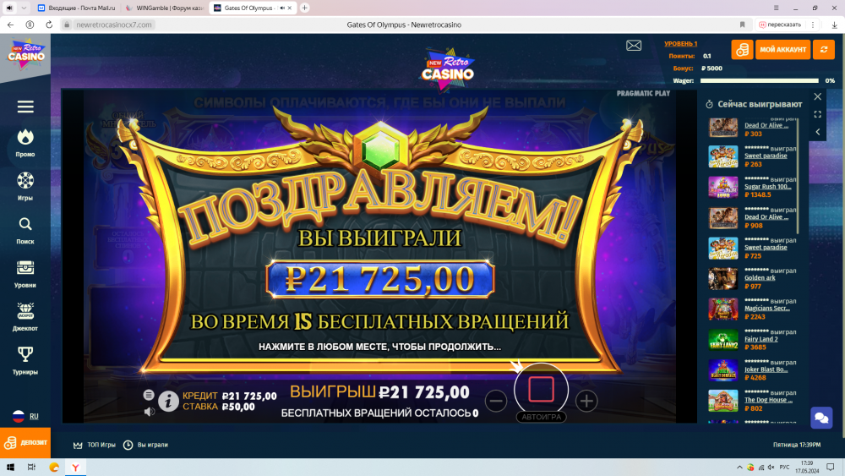This screenshot has height=476, width=845.
Task: Open the Игры games section
Action: [x=25, y=187]
